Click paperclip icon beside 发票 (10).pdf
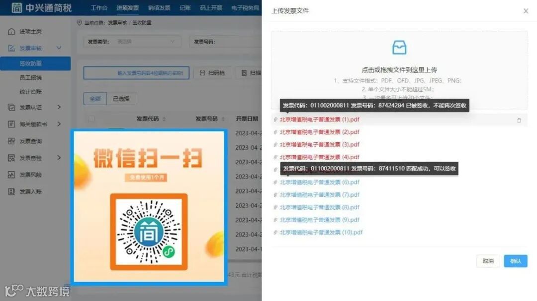Screen dimensions: 537x301 [x=275, y=233]
